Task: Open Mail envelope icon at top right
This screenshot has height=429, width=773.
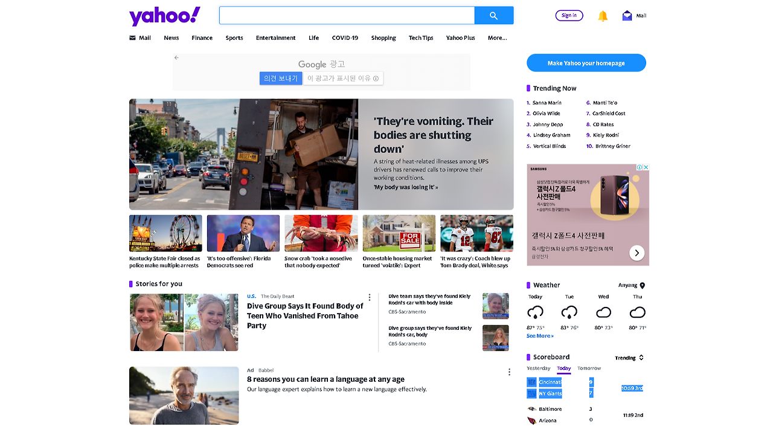Action: pyautogui.click(x=627, y=16)
